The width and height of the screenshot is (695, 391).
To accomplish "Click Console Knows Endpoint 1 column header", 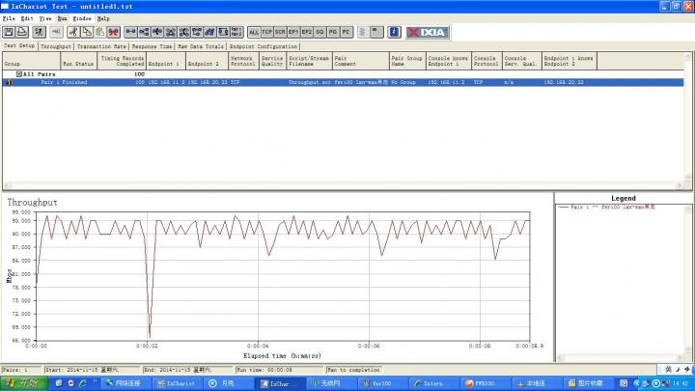I will pos(449,61).
